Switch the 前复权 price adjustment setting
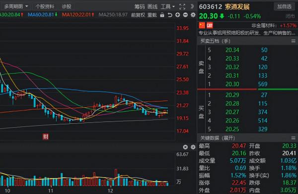 [138, 15]
